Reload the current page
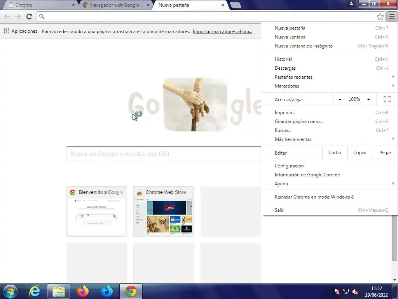The height and width of the screenshot is (299, 398). (29, 16)
